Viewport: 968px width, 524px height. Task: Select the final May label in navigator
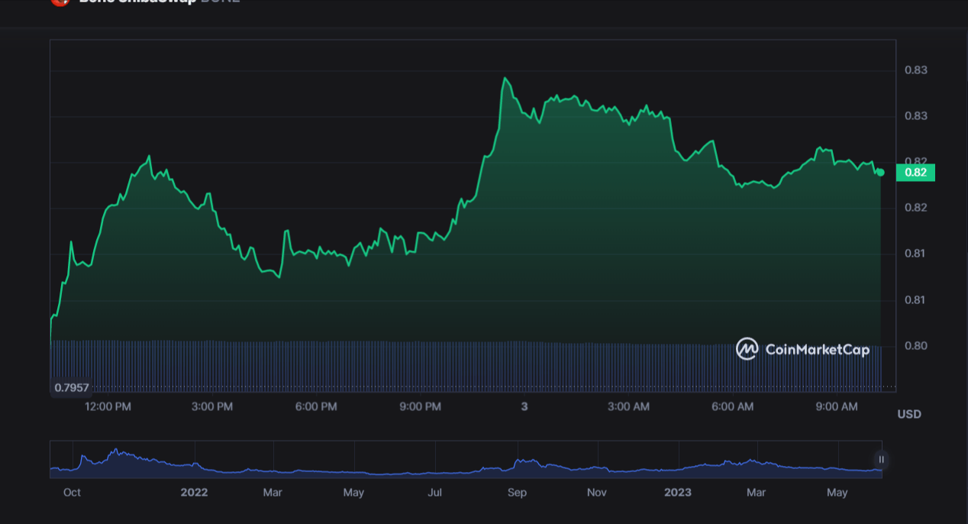(837, 493)
